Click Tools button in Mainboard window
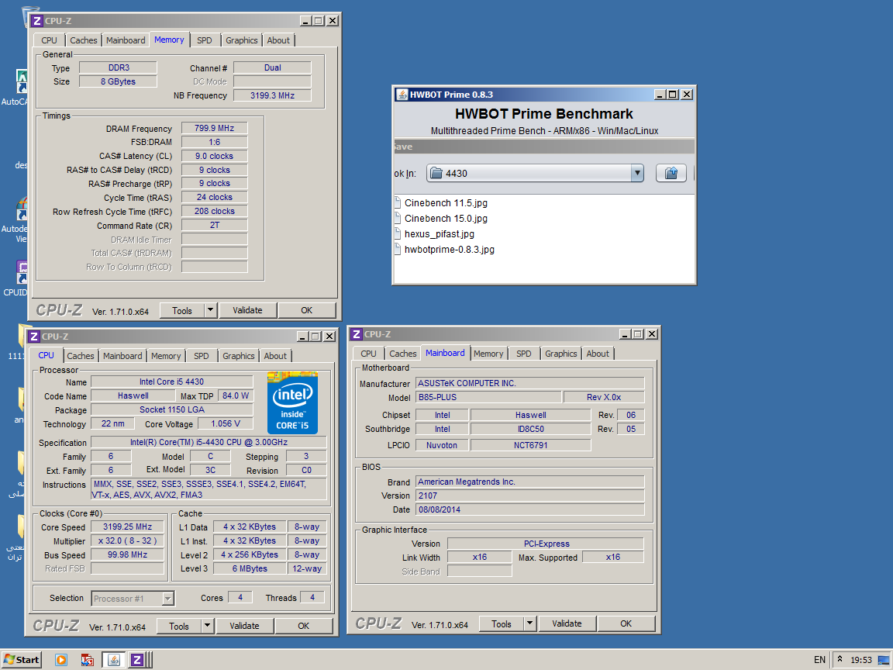This screenshot has width=893, height=670. (502, 623)
